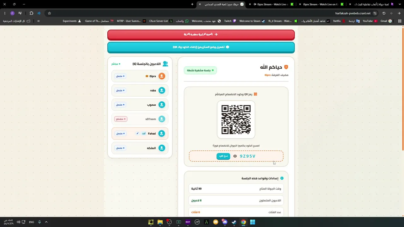Screen dimensions: 404x227
Task: Bookmark this page with the star icon
Action: click(49, 13)
